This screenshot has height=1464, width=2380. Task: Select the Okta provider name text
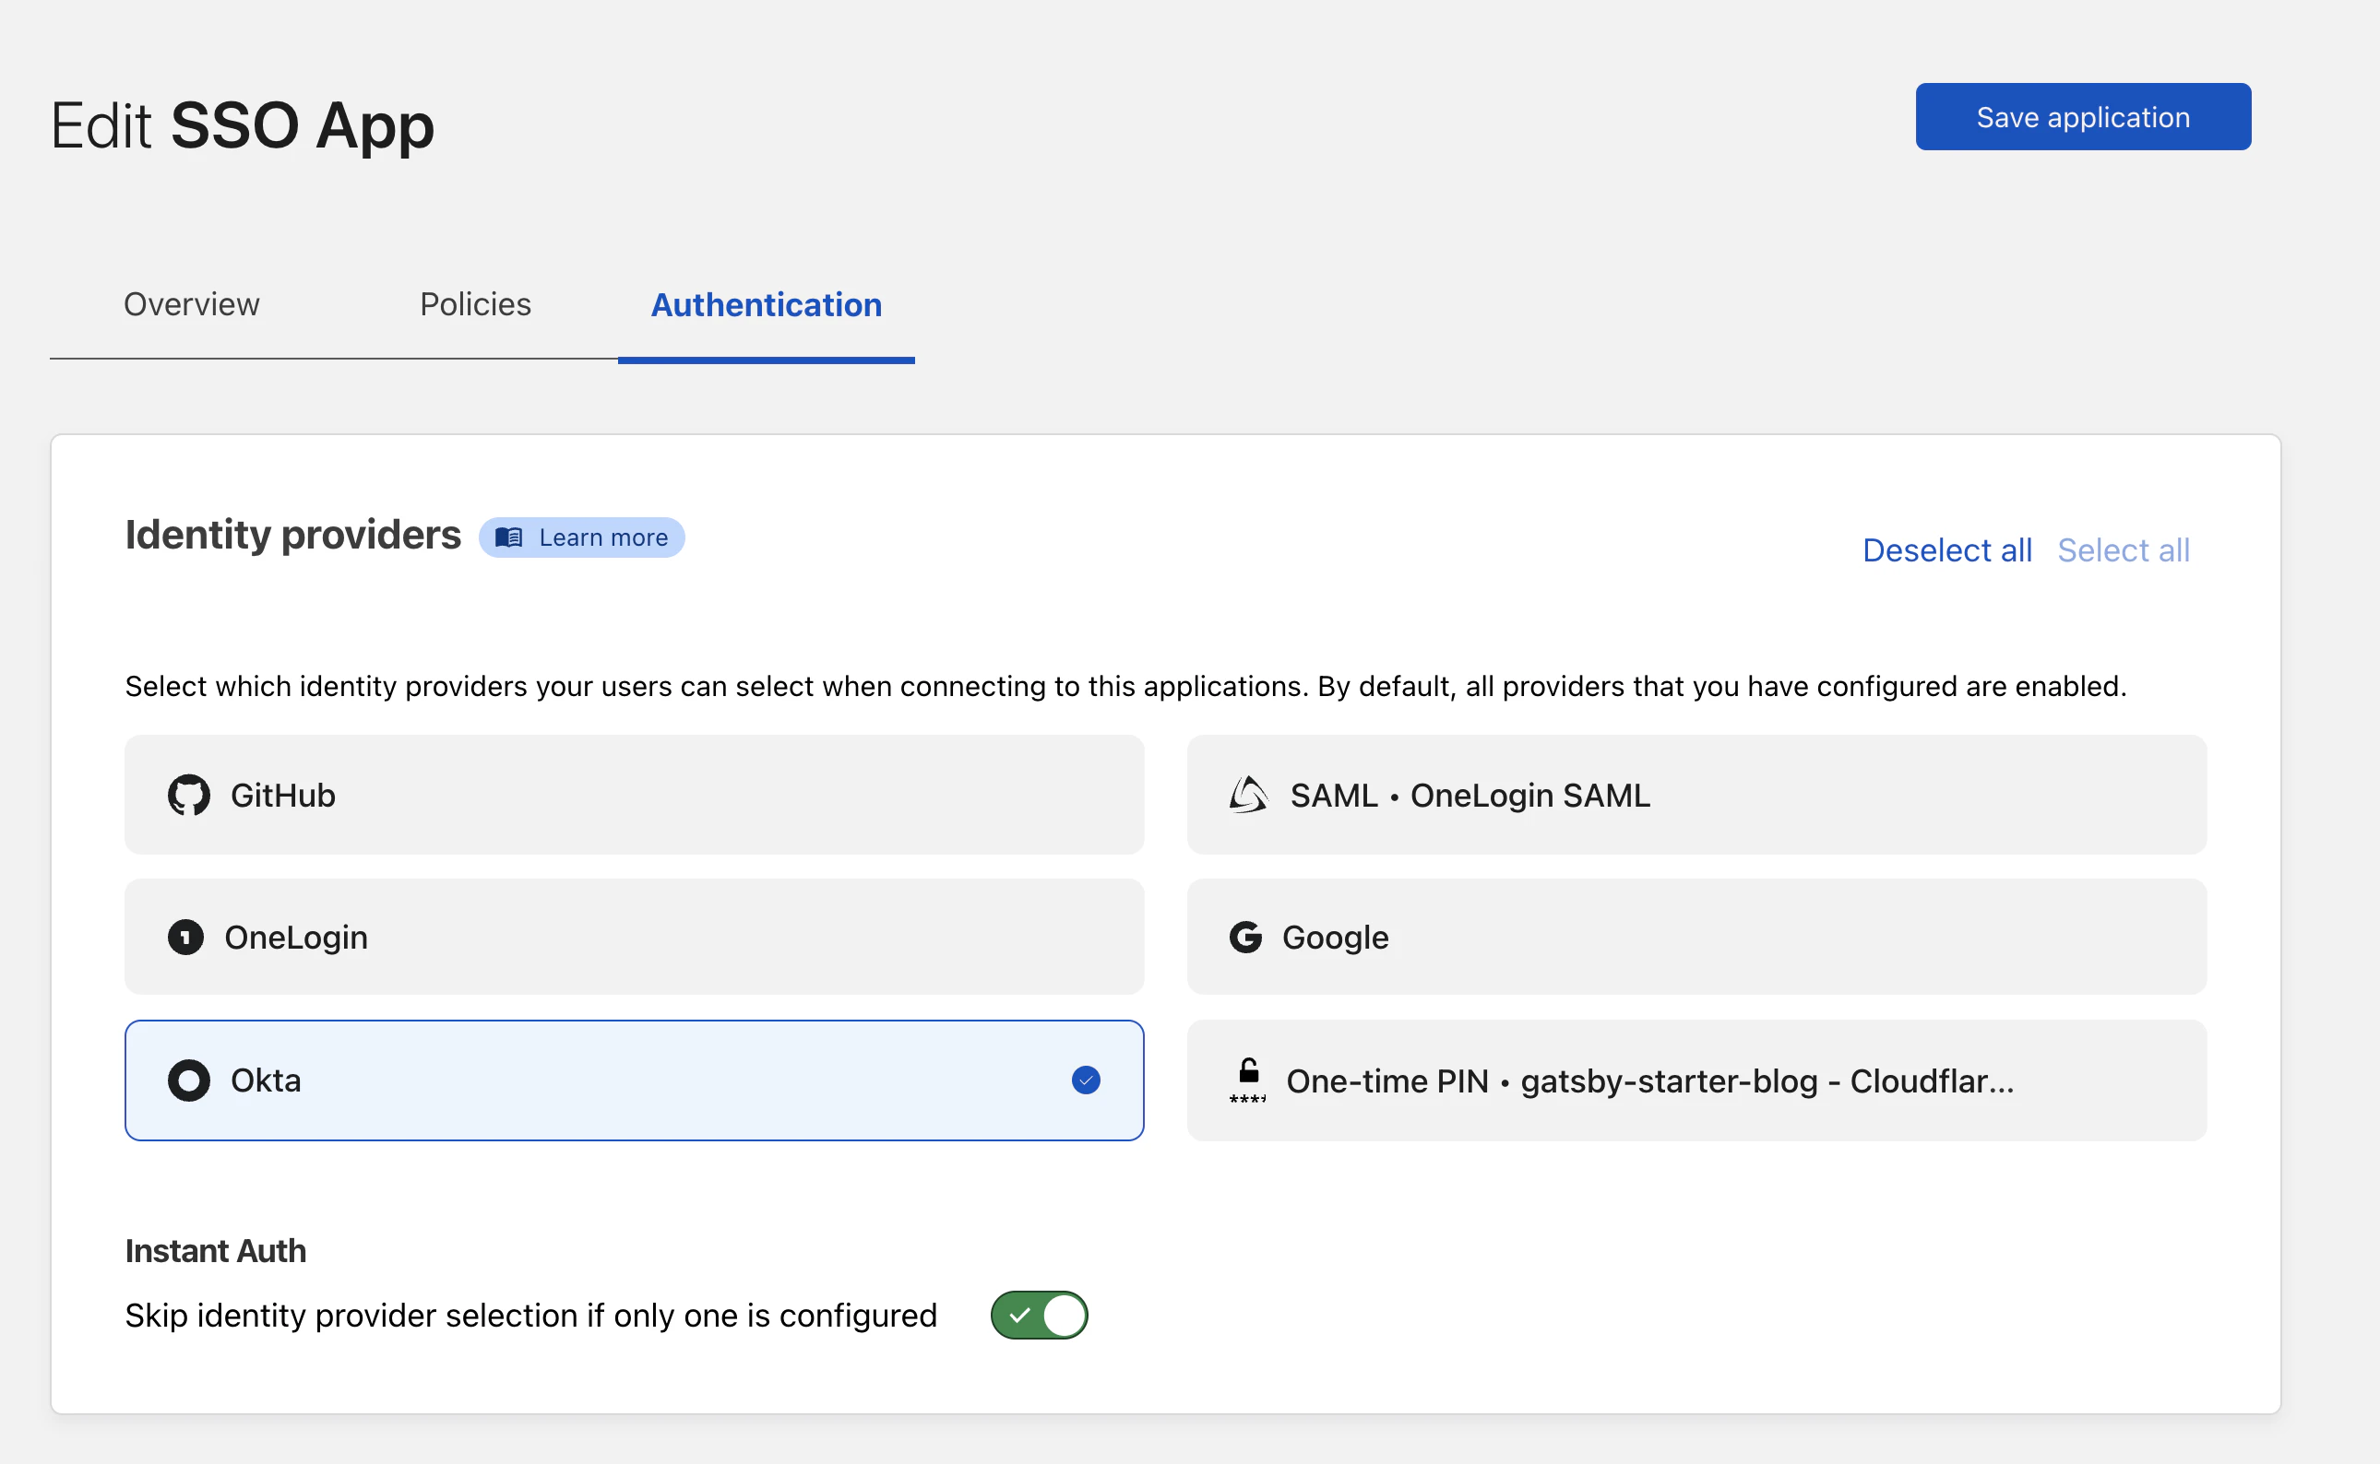266,1080
